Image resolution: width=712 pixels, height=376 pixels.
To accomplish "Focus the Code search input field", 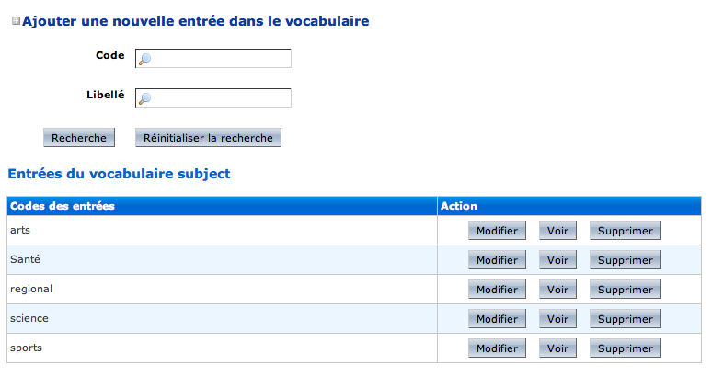I will coord(221,59).
